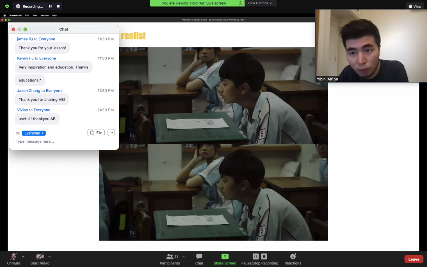Click "Everyone" link in Vivian's message header

(x=42, y=110)
